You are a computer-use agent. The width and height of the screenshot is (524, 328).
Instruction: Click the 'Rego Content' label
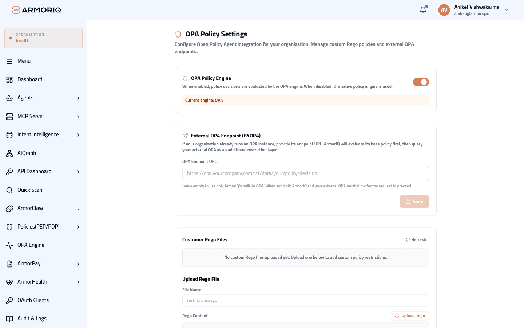pyautogui.click(x=195, y=316)
